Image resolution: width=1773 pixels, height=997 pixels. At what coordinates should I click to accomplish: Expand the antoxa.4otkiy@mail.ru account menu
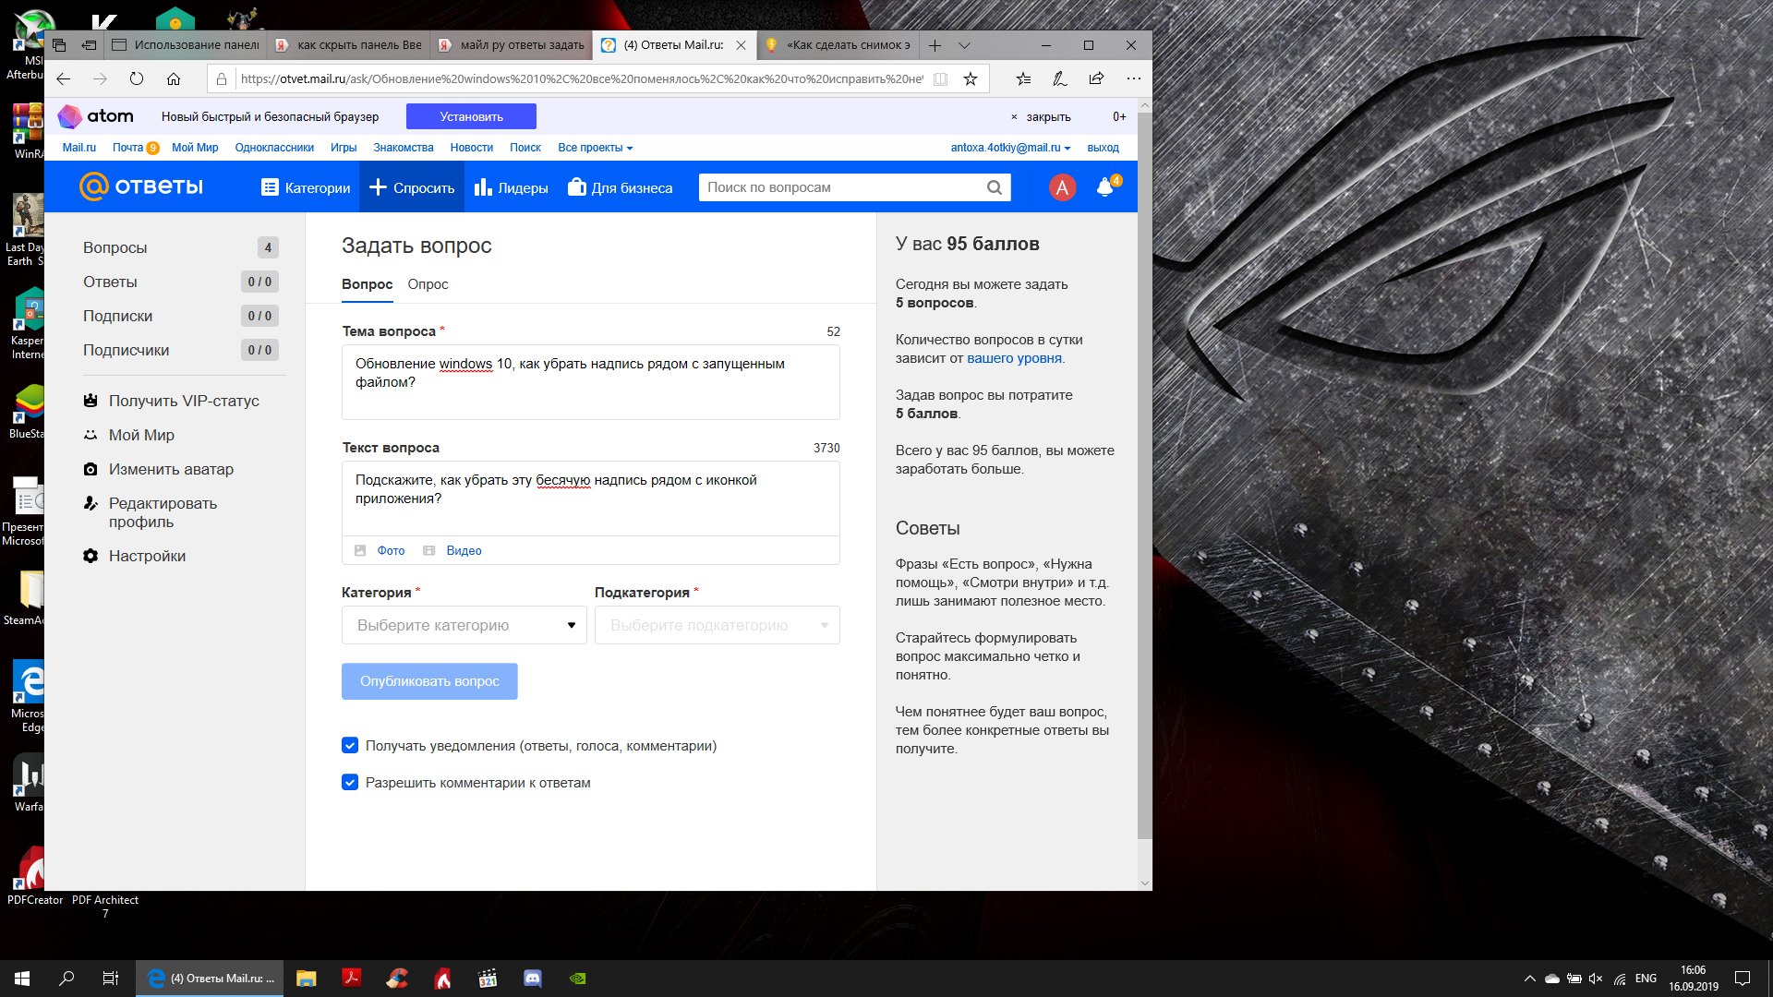coord(1010,148)
